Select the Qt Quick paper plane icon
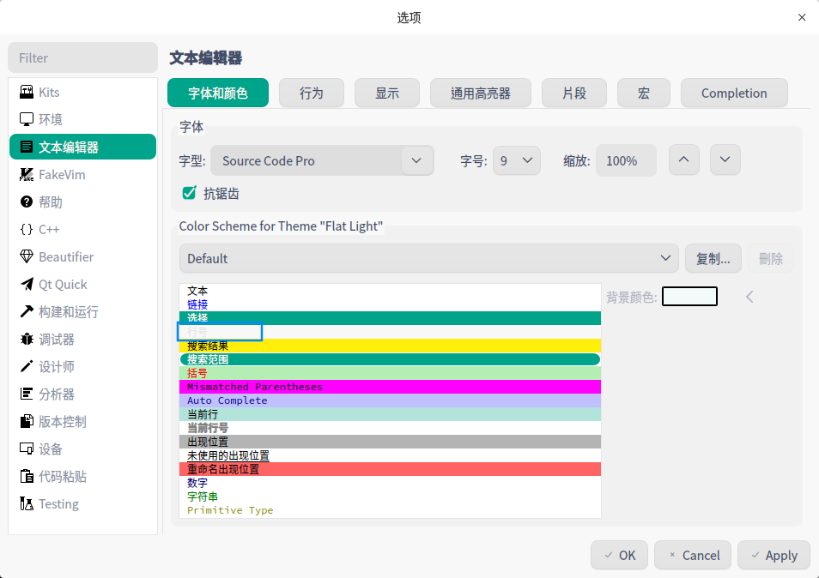The image size is (819, 578). [x=27, y=285]
